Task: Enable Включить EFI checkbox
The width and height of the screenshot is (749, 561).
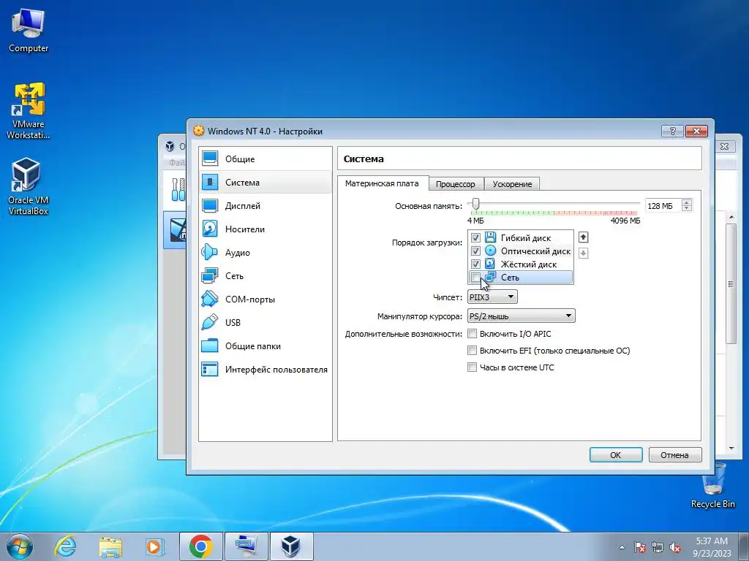Action: [472, 350]
